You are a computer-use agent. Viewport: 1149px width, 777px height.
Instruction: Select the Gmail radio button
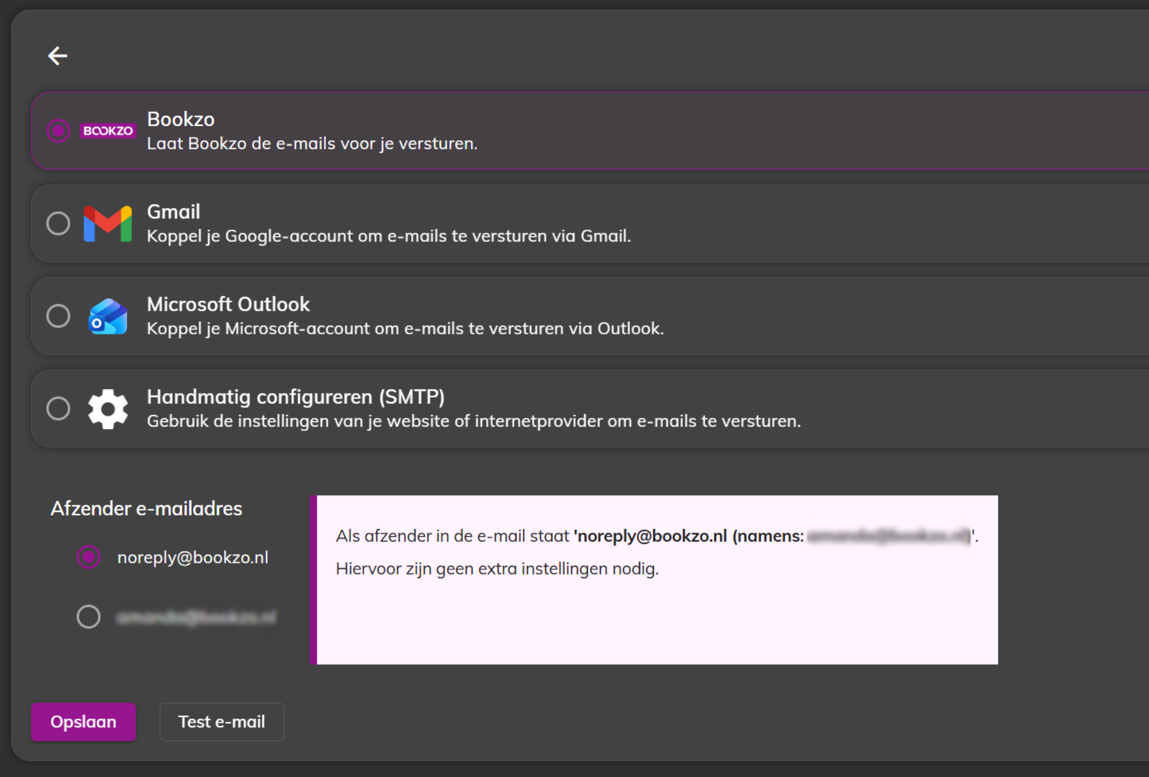tap(58, 224)
